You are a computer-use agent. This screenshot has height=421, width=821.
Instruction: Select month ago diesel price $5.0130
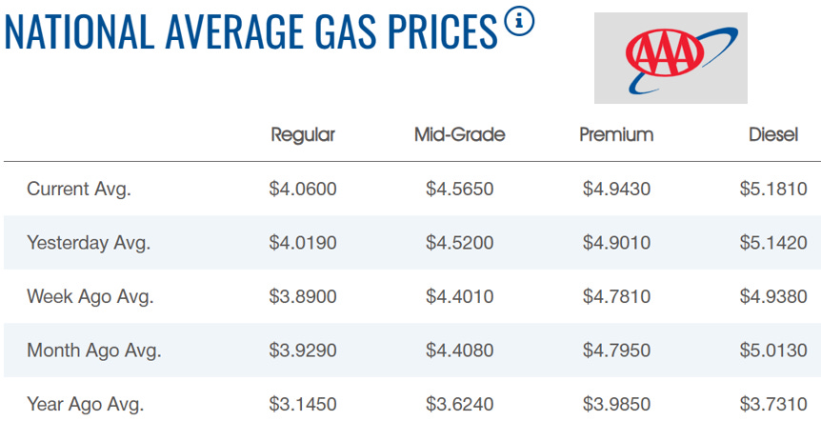(773, 351)
